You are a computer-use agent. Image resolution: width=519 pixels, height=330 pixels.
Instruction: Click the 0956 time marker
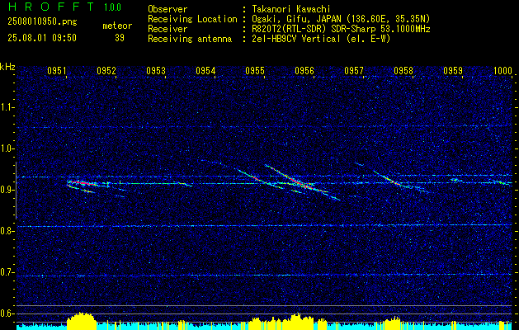tap(304, 70)
